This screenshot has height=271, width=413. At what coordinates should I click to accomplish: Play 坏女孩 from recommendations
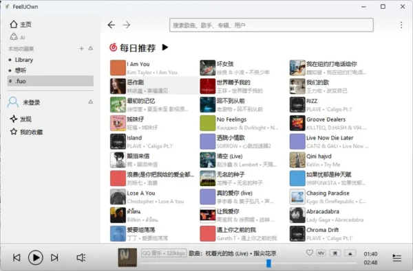point(244,68)
